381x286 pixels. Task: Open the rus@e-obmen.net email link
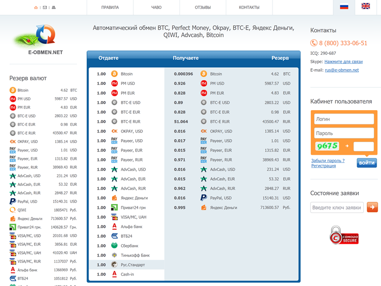342,70
